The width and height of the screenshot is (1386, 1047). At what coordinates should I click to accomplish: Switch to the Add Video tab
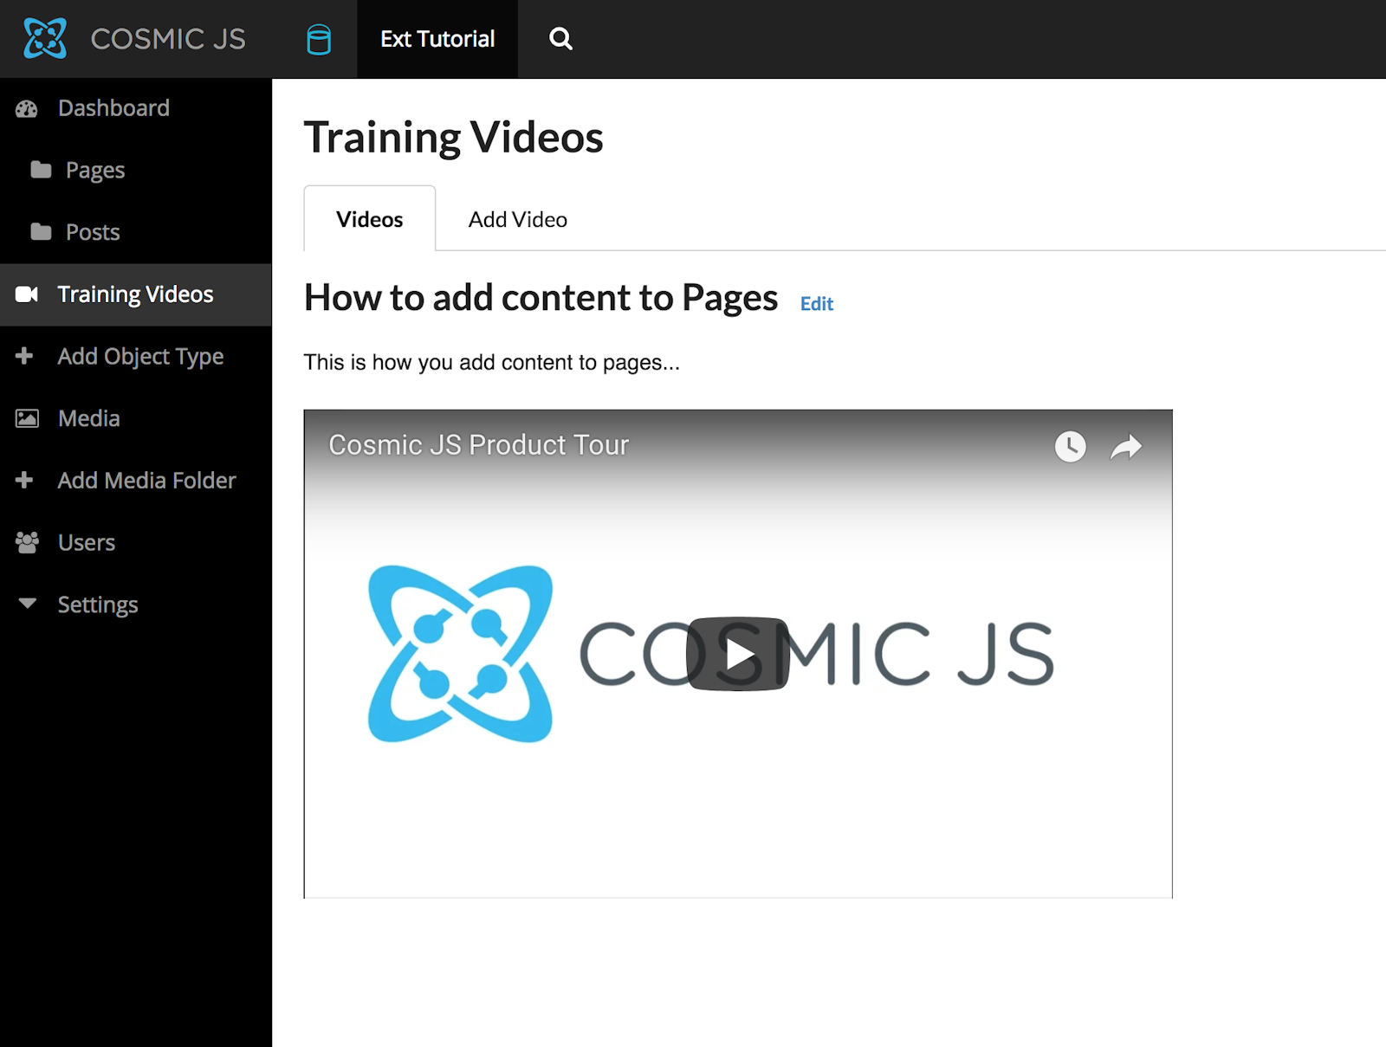point(518,219)
